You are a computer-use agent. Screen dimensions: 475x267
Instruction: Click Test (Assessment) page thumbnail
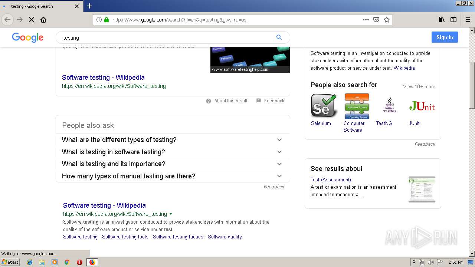pos(422,189)
